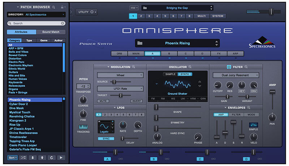Toggle the Filter power button
289x166 pixels.
(229, 67)
